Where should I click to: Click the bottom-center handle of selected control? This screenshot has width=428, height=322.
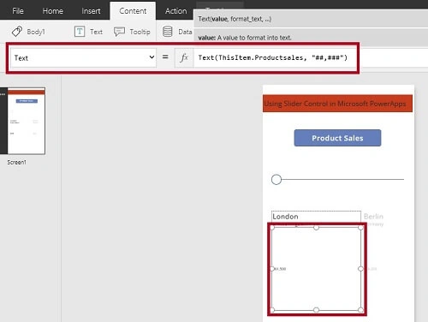(316, 310)
